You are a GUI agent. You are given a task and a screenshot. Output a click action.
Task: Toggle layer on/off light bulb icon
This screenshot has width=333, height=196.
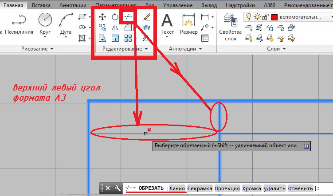[x=249, y=17]
